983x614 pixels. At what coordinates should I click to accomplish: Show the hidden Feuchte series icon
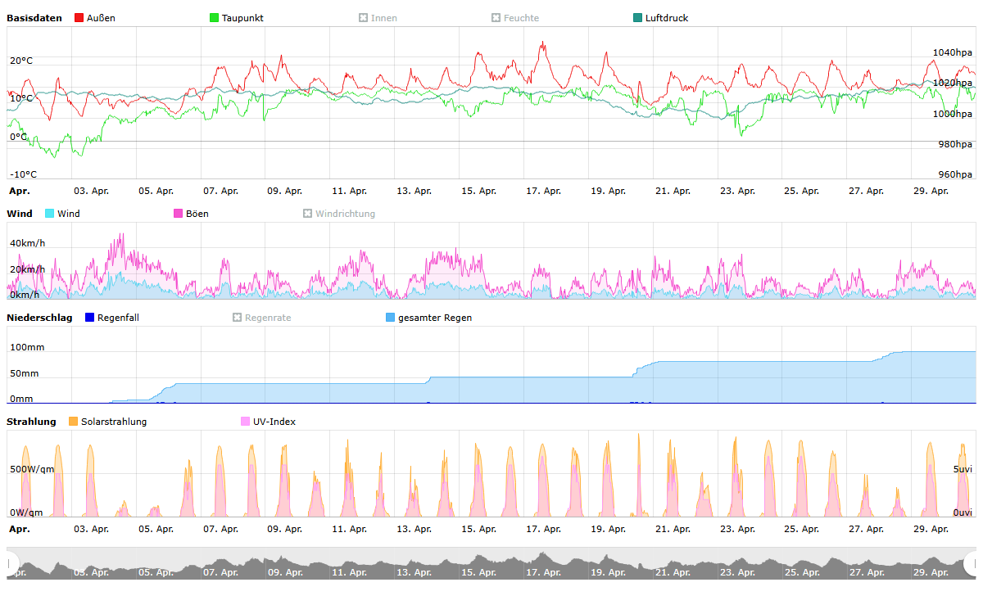[496, 18]
